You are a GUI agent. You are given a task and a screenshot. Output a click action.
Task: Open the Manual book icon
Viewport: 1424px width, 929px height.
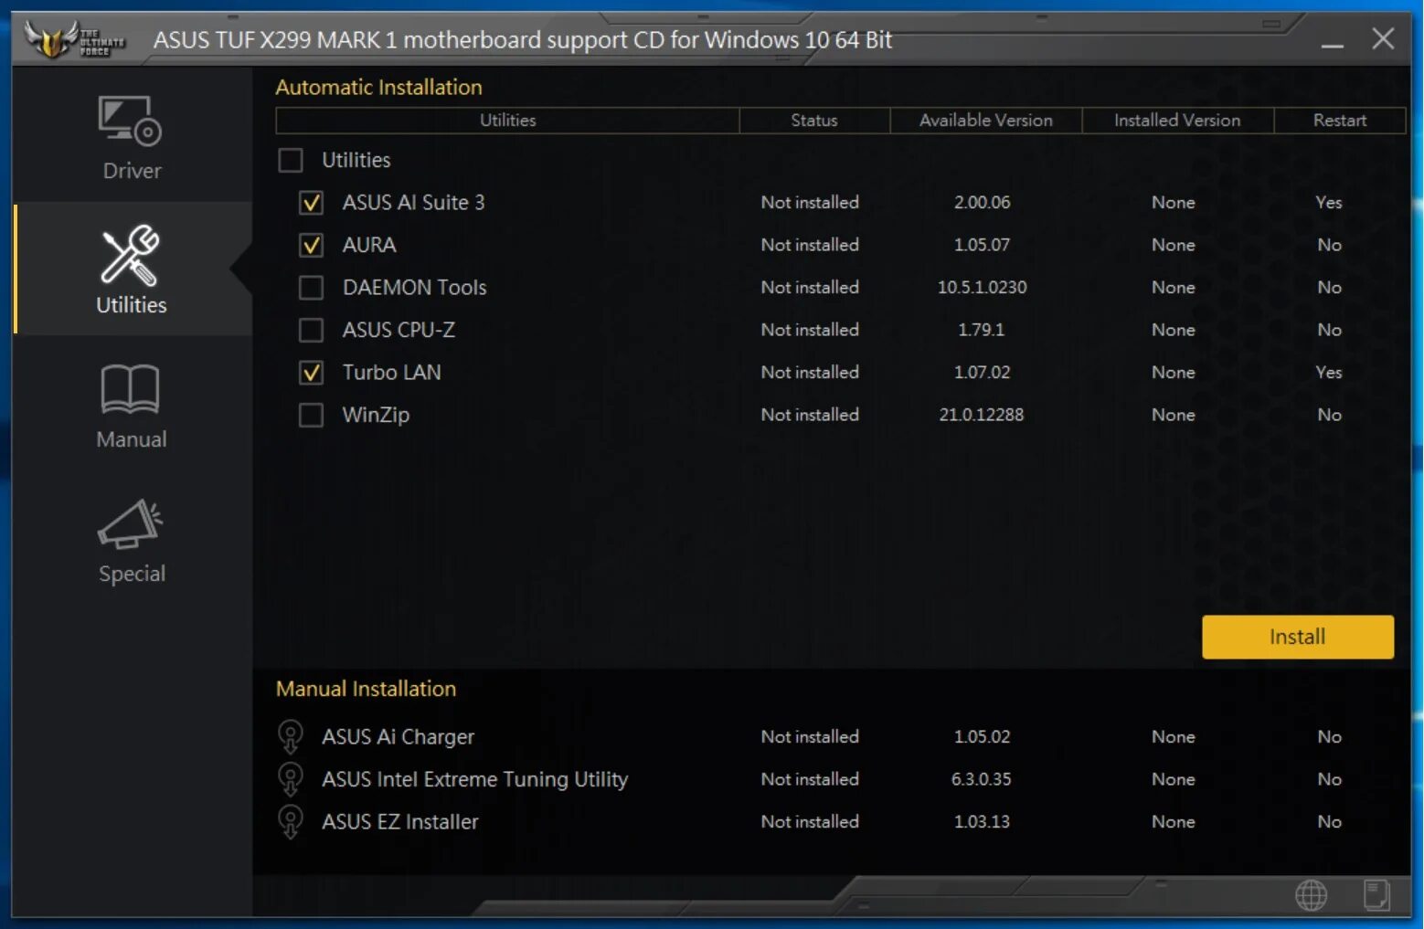(130, 389)
